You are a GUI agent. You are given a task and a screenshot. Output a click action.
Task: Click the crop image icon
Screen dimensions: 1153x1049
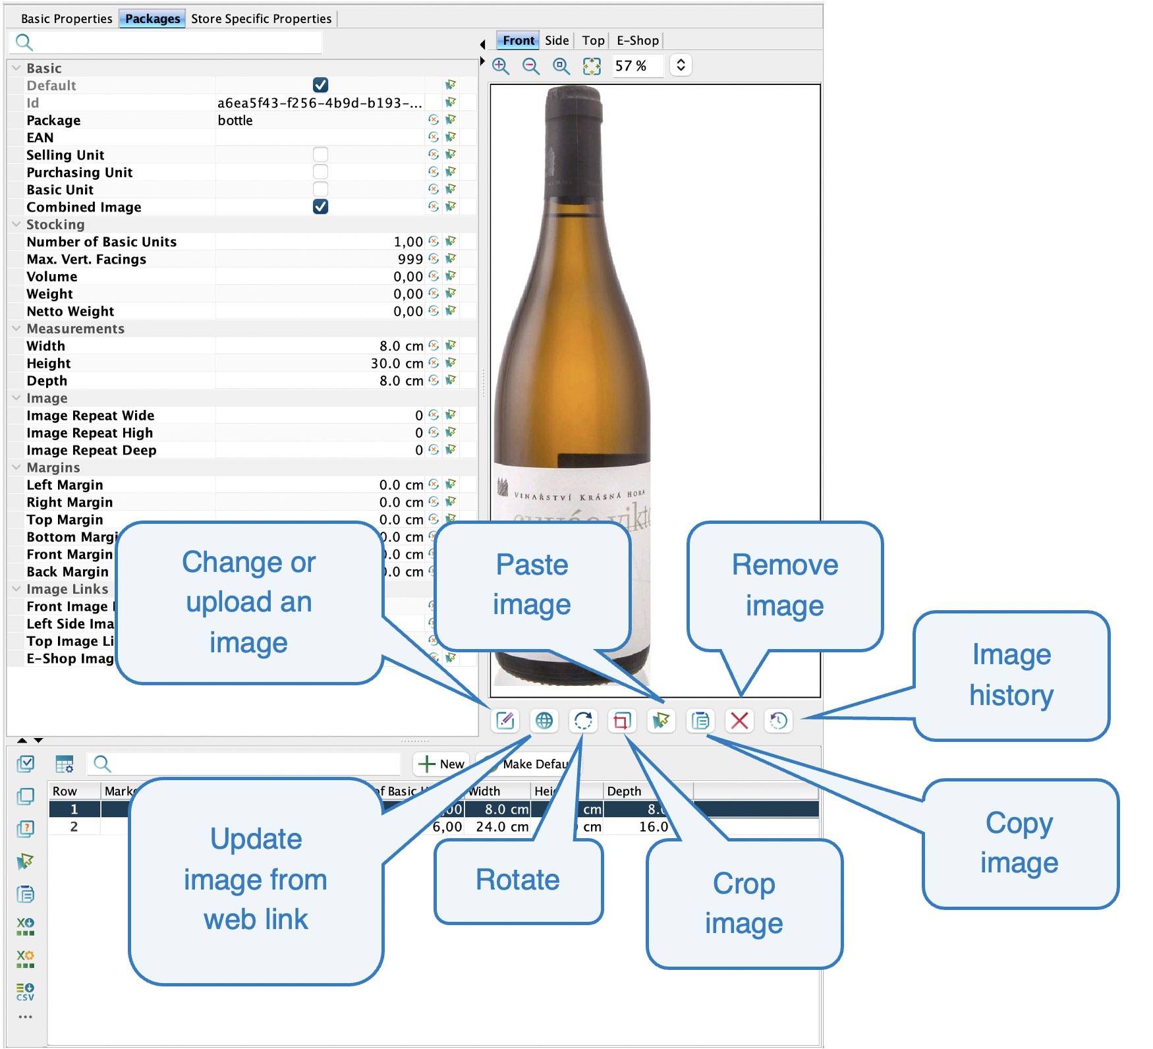tap(622, 721)
